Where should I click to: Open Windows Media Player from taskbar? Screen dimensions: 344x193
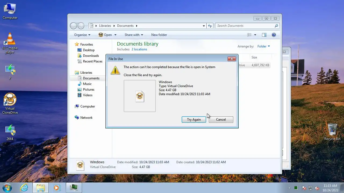[x=57, y=188]
